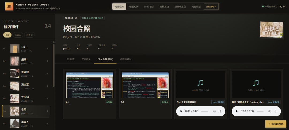Open 场景布置台 tab

click(x=180, y=6)
